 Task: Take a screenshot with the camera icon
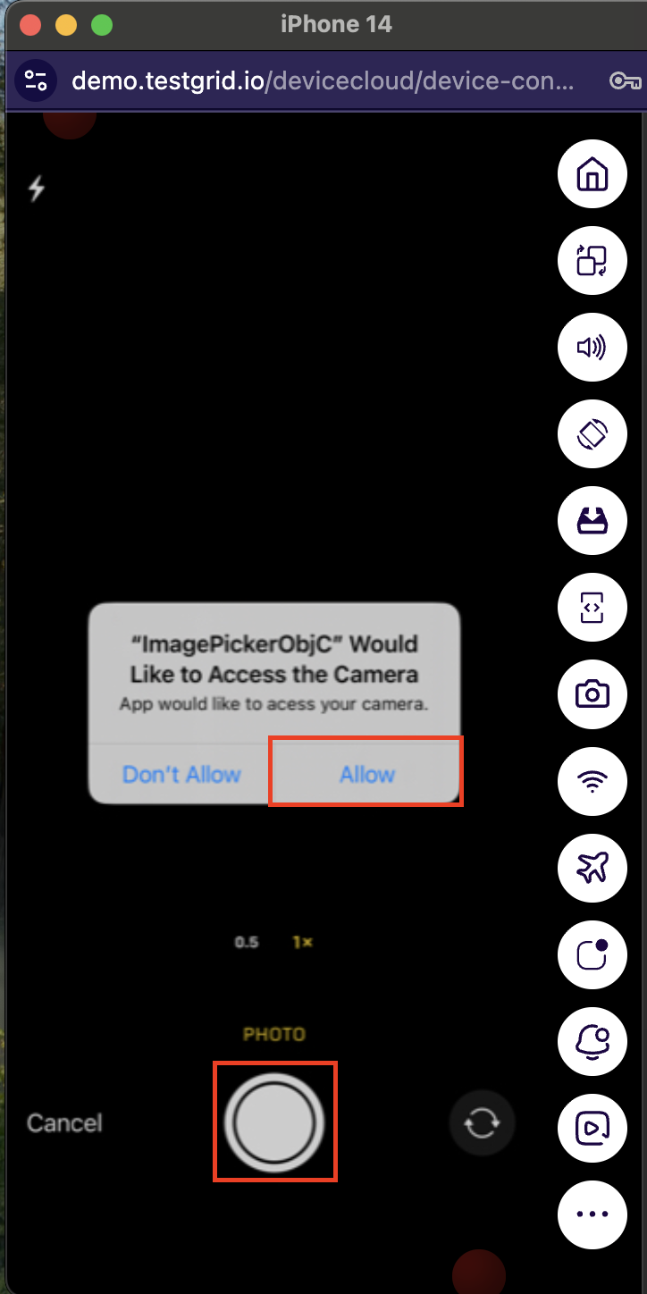(592, 694)
